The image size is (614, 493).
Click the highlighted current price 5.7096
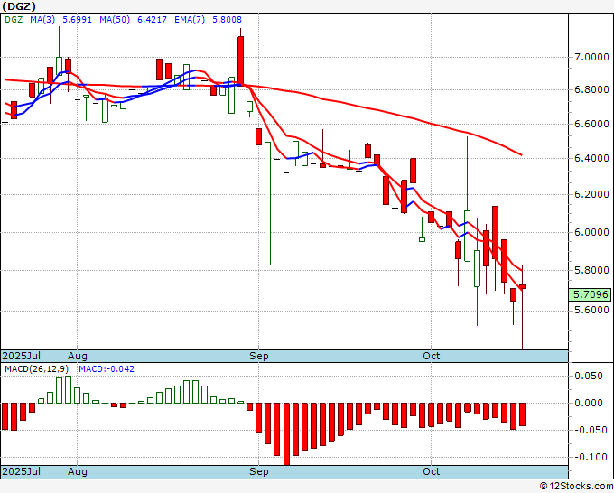click(x=591, y=295)
